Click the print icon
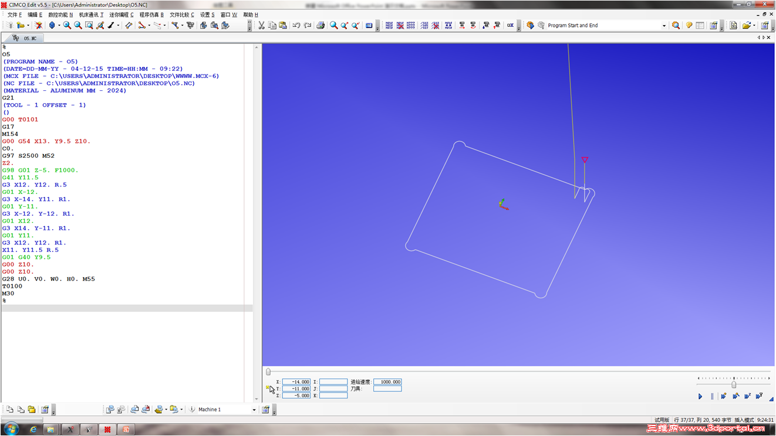Viewport: 776px width, 436px height. [320, 25]
